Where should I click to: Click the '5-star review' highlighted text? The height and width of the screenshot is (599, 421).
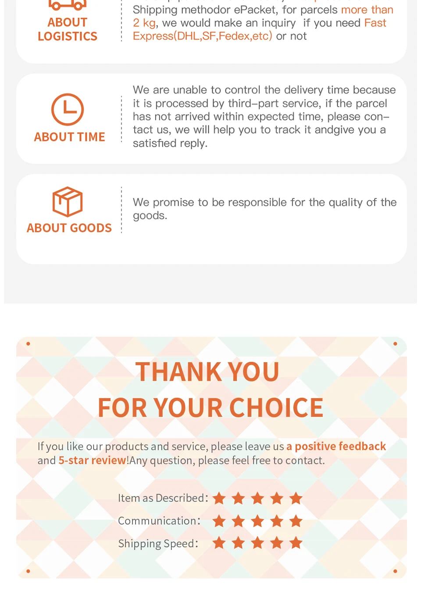click(93, 460)
